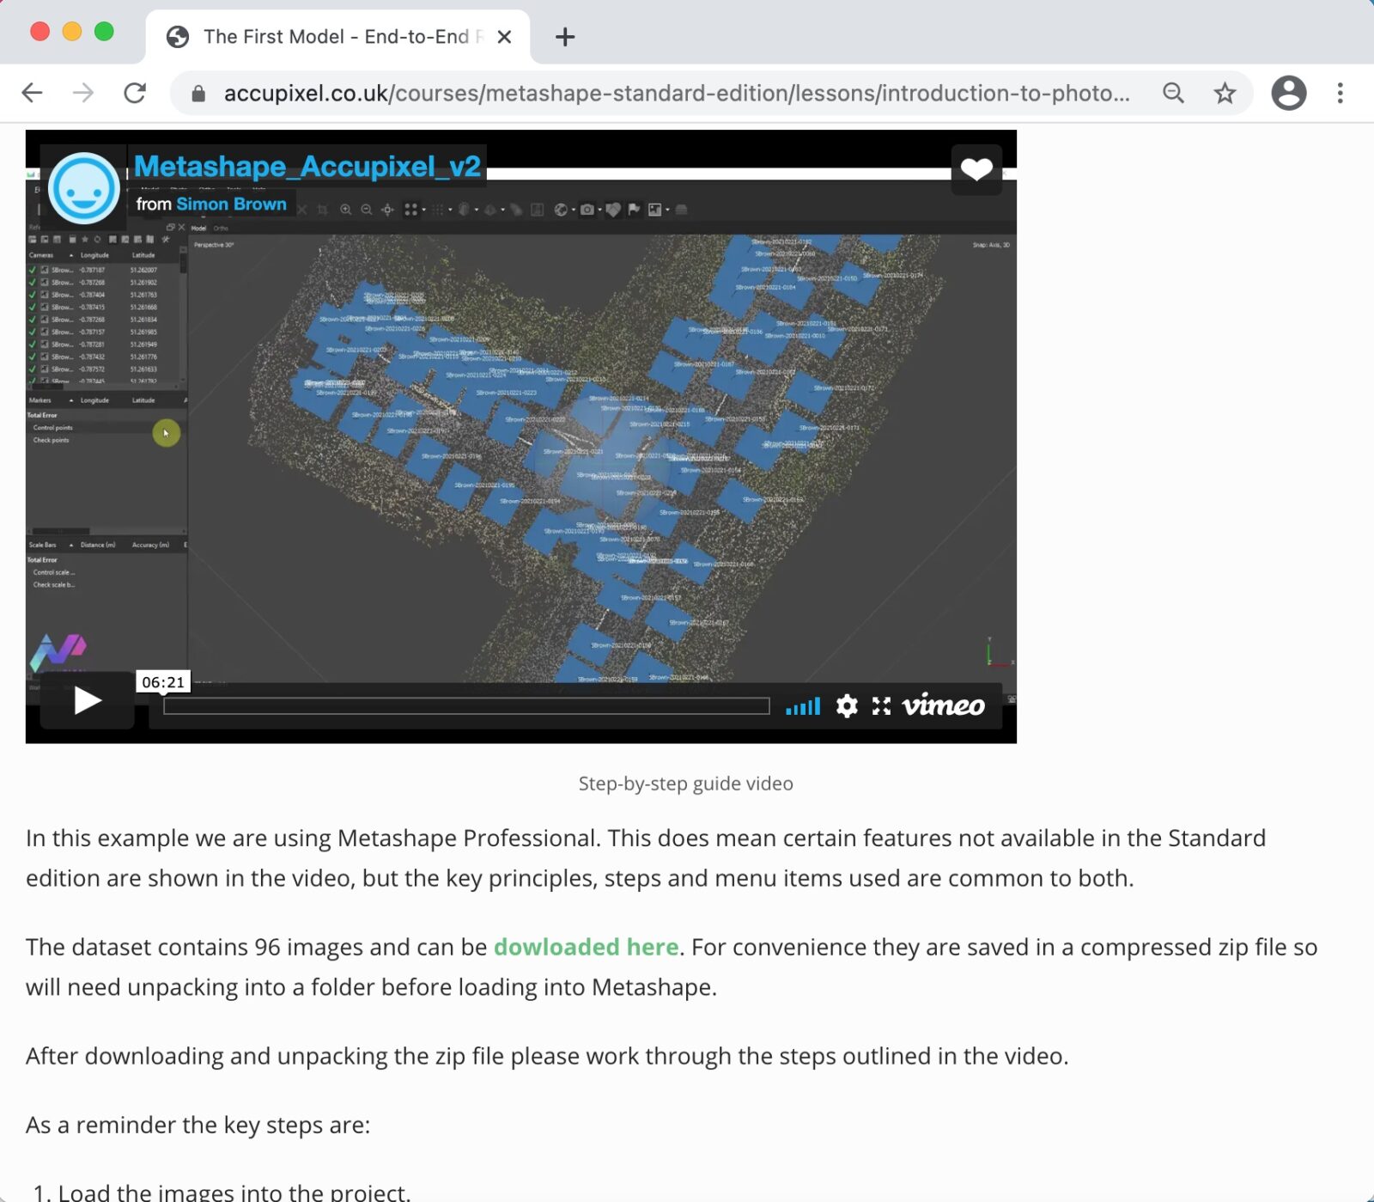
Task: Click the globe icon in the Metashape toolbar
Action: tap(560, 209)
